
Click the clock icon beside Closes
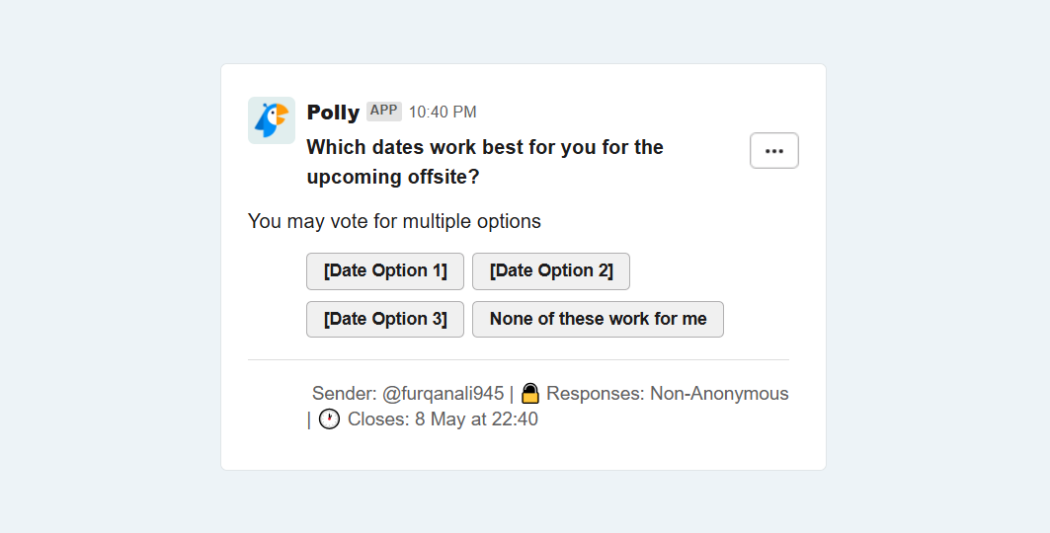329,419
